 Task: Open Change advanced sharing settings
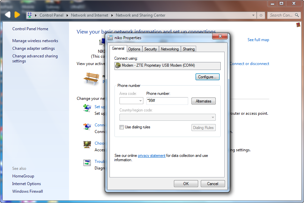[35, 58]
